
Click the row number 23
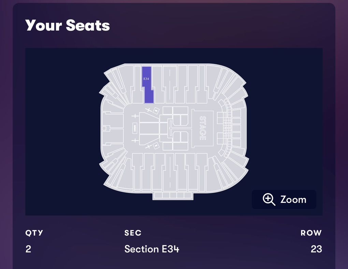tap(316, 249)
